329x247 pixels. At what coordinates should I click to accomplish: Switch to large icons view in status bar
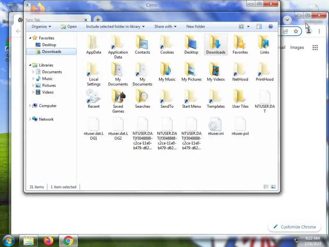tap(273, 187)
